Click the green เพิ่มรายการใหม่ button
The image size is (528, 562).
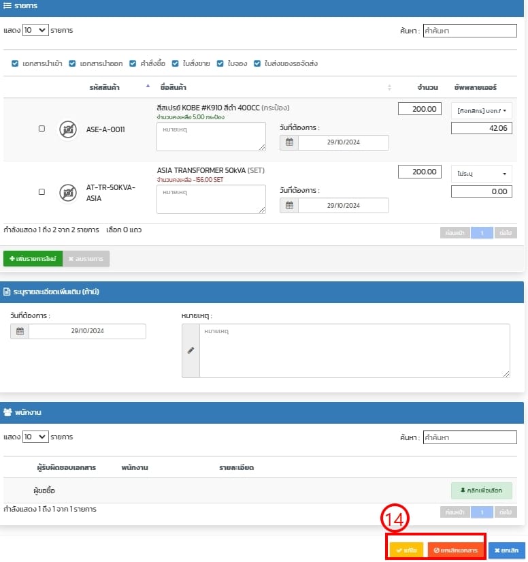coord(33,259)
